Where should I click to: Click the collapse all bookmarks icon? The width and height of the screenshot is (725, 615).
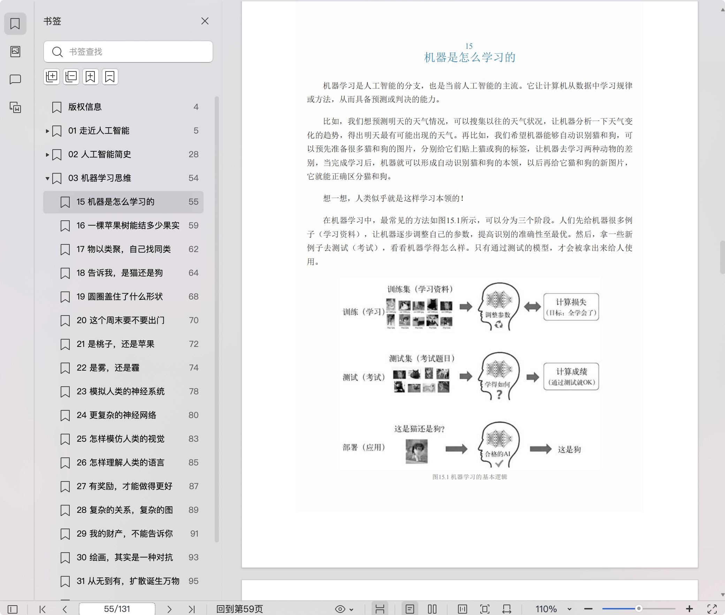(71, 77)
